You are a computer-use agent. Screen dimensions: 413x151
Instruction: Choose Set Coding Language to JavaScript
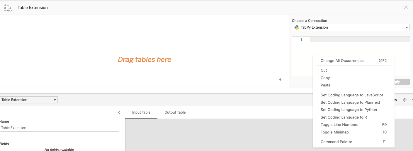point(352,95)
